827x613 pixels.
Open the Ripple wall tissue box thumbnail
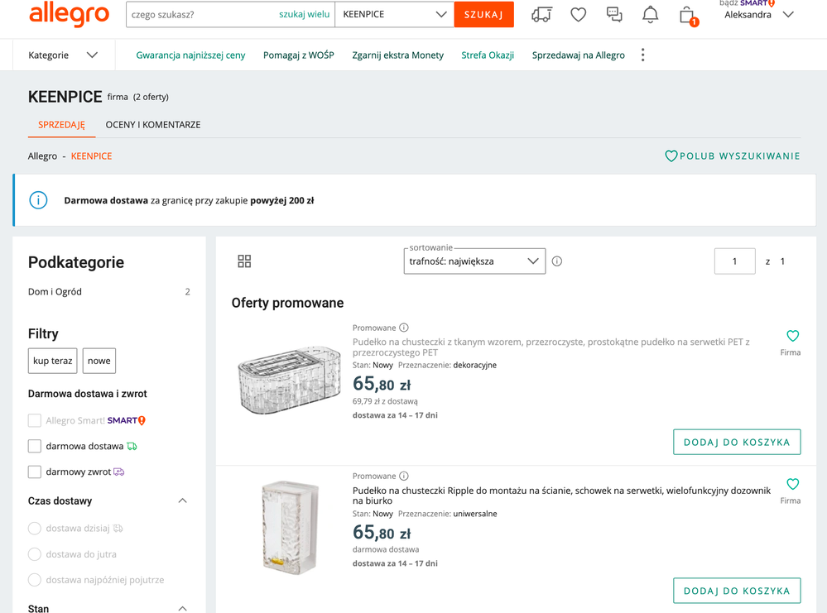coord(290,527)
